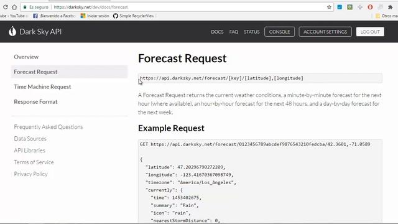Click the GET example request line

[x=255, y=144]
